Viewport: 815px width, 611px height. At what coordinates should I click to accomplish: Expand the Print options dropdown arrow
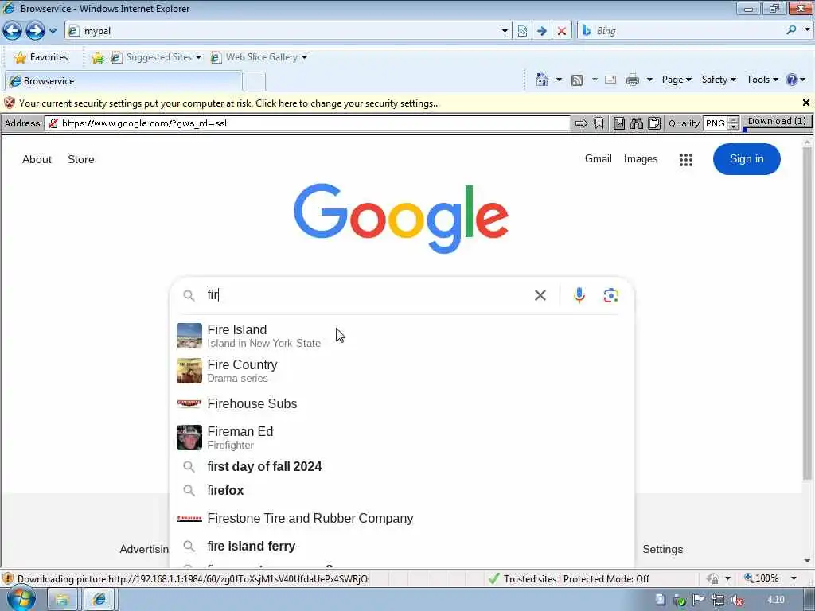(649, 80)
